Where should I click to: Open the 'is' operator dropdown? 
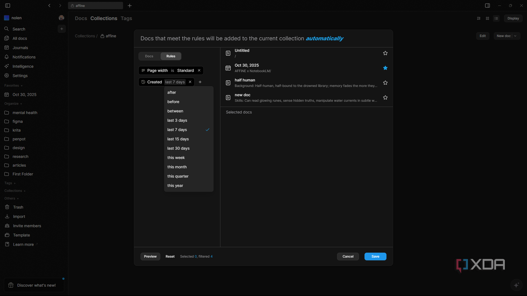pos(173,70)
